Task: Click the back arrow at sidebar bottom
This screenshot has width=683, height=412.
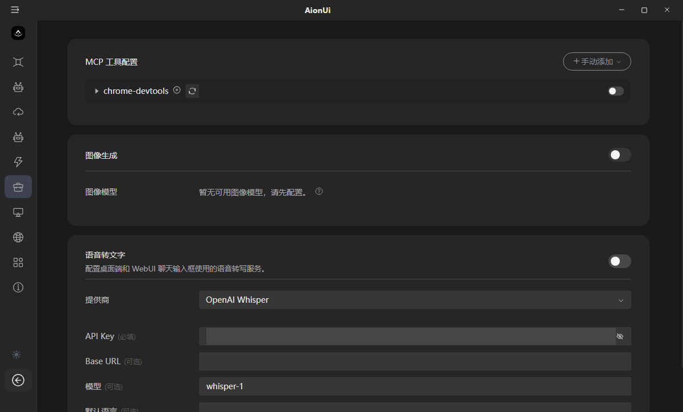Action: pos(18,380)
